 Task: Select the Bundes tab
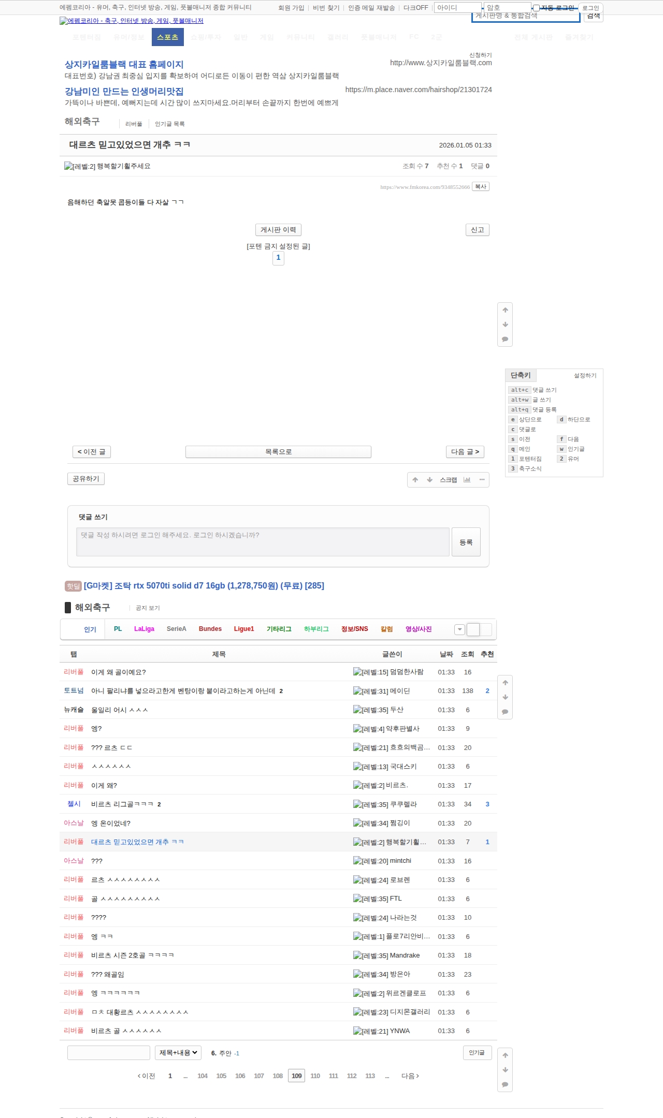[210, 629]
